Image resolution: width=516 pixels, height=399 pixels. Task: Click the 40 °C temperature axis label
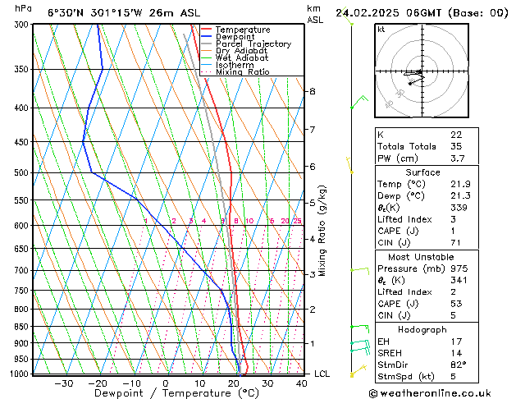[x=301, y=384]
